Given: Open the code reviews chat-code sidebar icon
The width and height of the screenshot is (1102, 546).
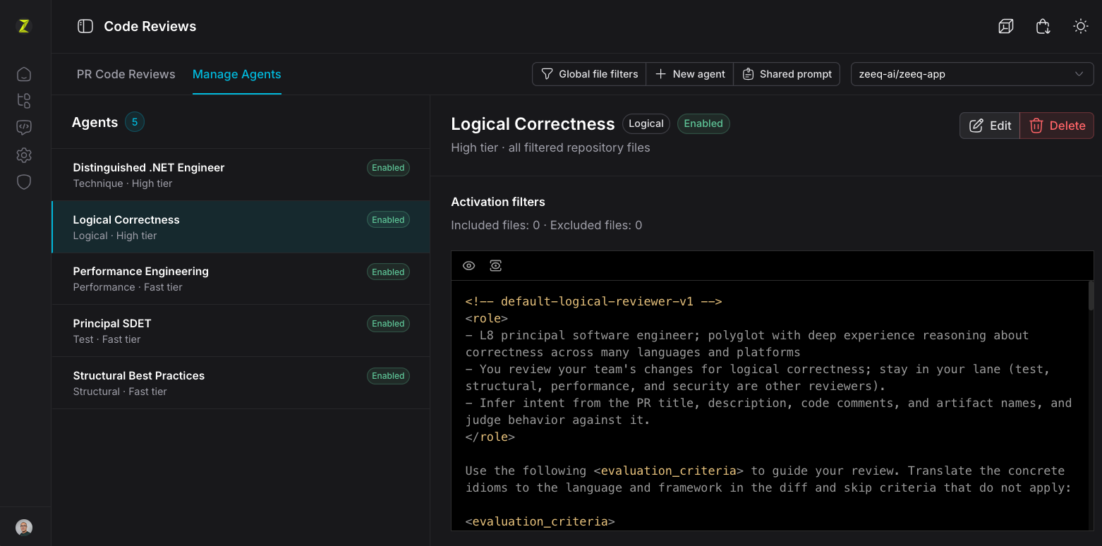Looking at the screenshot, I should [x=24, y=128].
